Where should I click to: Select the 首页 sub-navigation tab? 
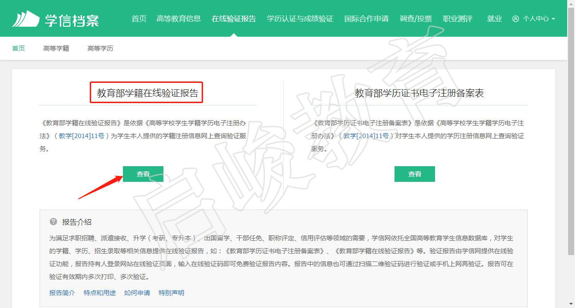[x=18, y=48]
